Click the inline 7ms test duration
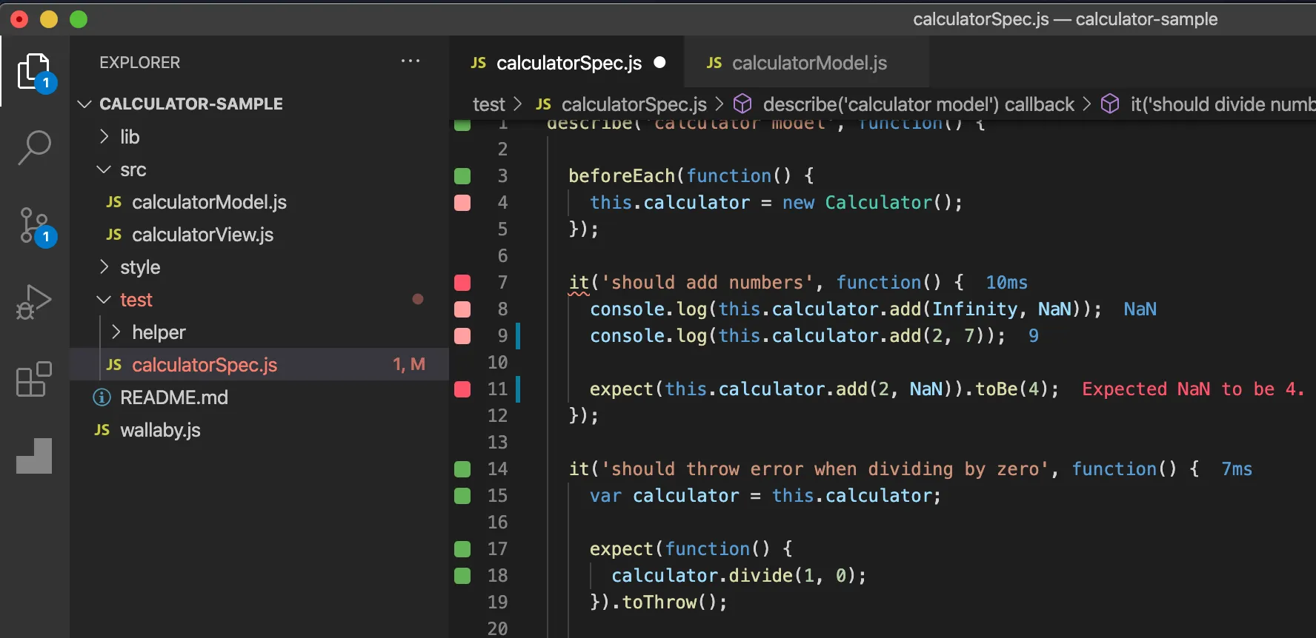The width and height of the screenshot is (1316, 638). coord(1237,469)
